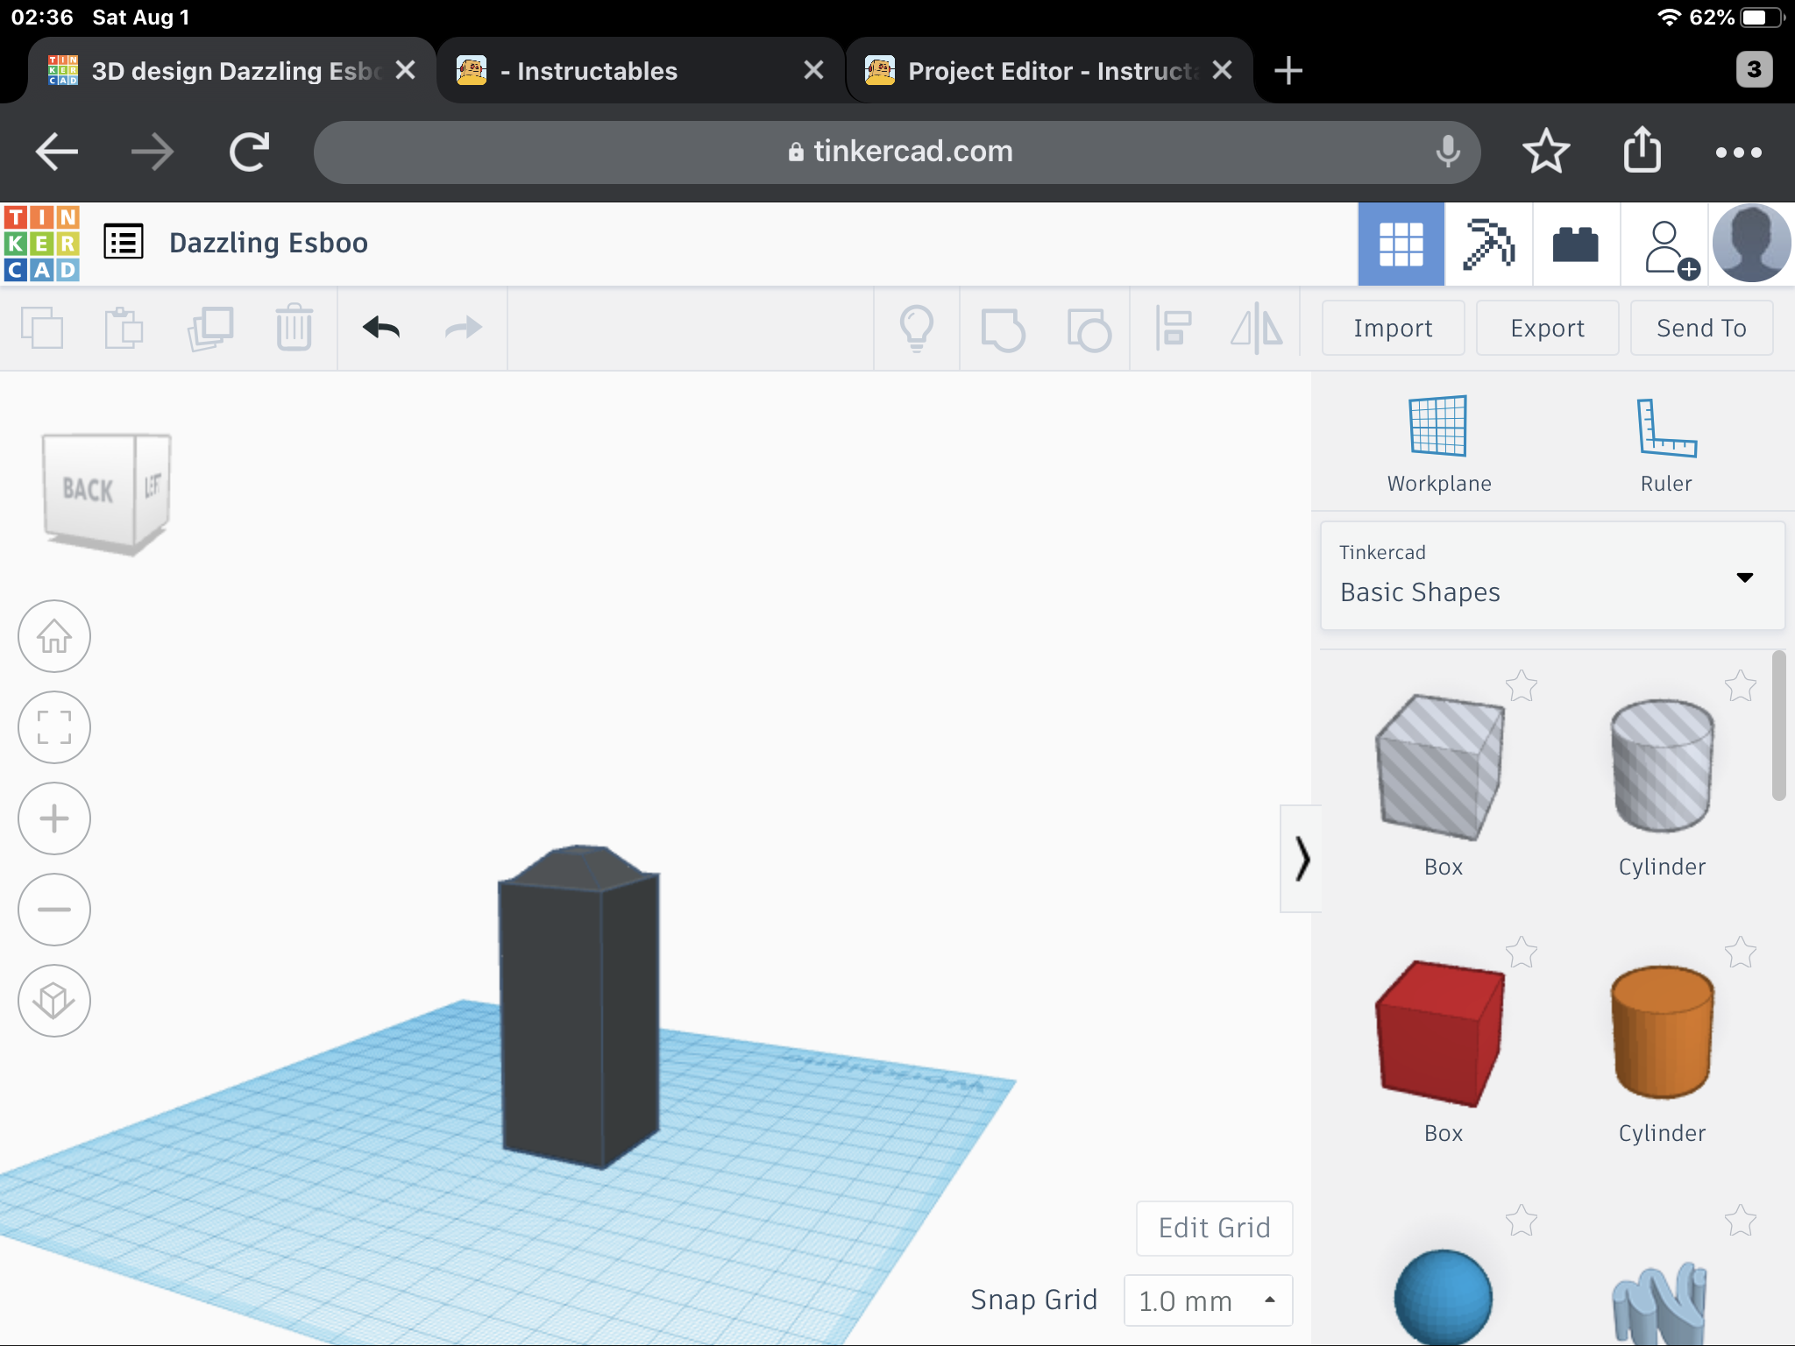Screen dimensions: 1795x1346
Task: Open the browser share icon
Action: pos(1642,149)
